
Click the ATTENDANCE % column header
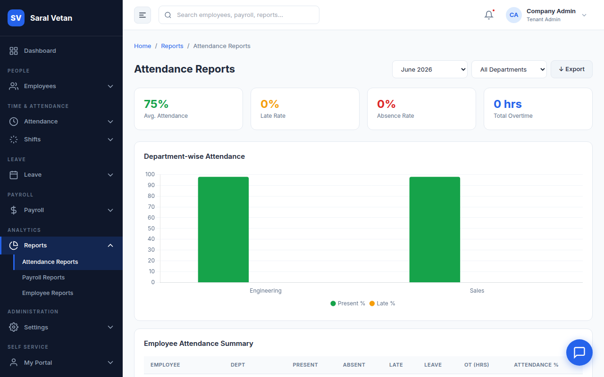coord(536,365)
